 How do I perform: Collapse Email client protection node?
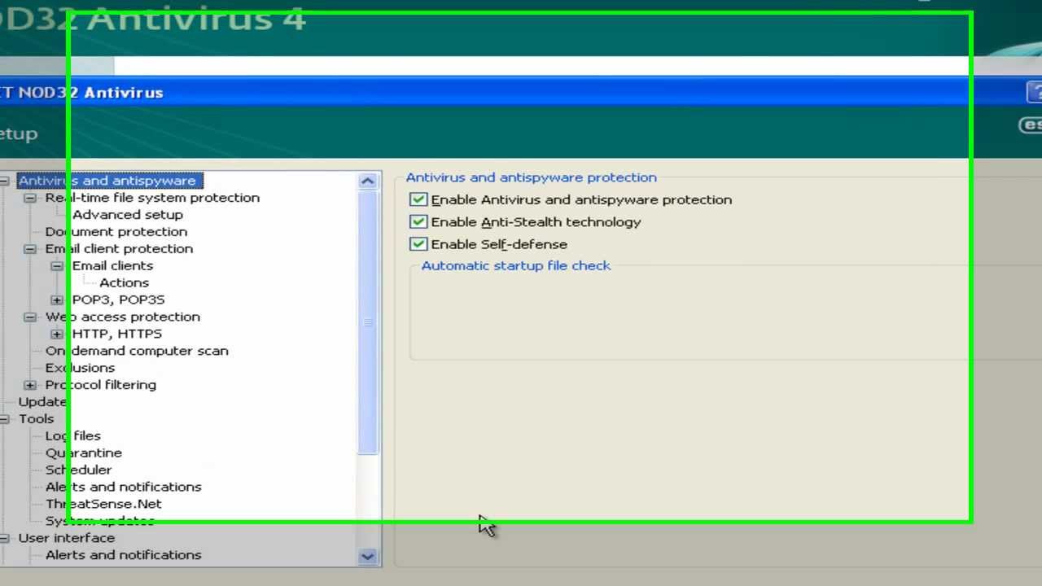click(30, 249)
